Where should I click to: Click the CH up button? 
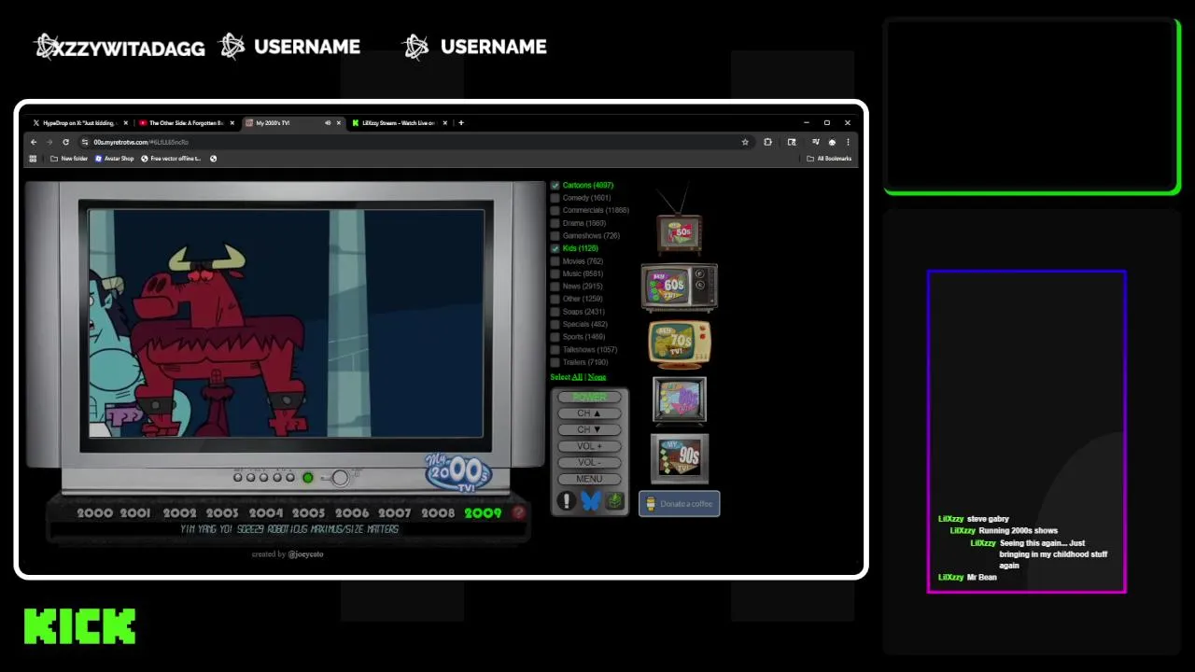[x=589, y=413]
